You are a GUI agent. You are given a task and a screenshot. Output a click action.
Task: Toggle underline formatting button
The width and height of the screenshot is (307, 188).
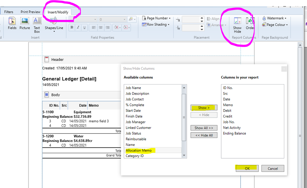85,27
